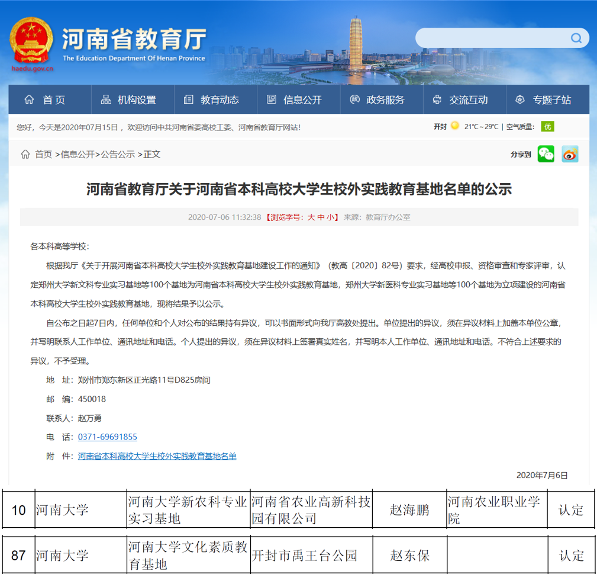The width and height of the screenshot is (597, 574).
Task: Select the 政务服务 navigation item
Action: [x=377, y=100]
